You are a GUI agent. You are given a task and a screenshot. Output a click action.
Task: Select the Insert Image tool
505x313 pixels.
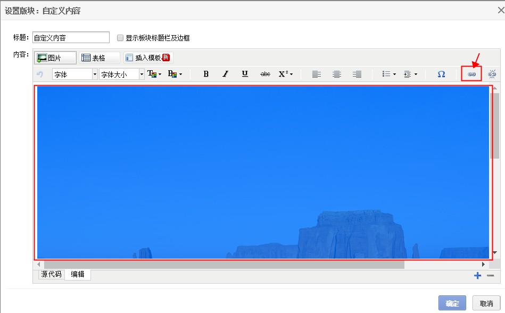coord(55,57)
